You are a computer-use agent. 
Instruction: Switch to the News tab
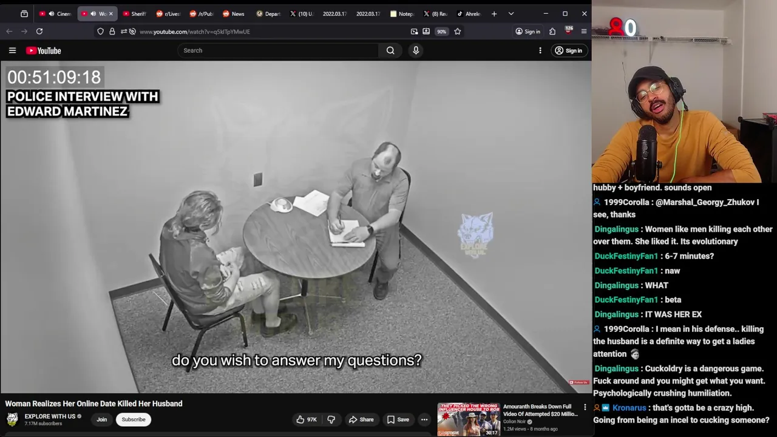(234, 13)
